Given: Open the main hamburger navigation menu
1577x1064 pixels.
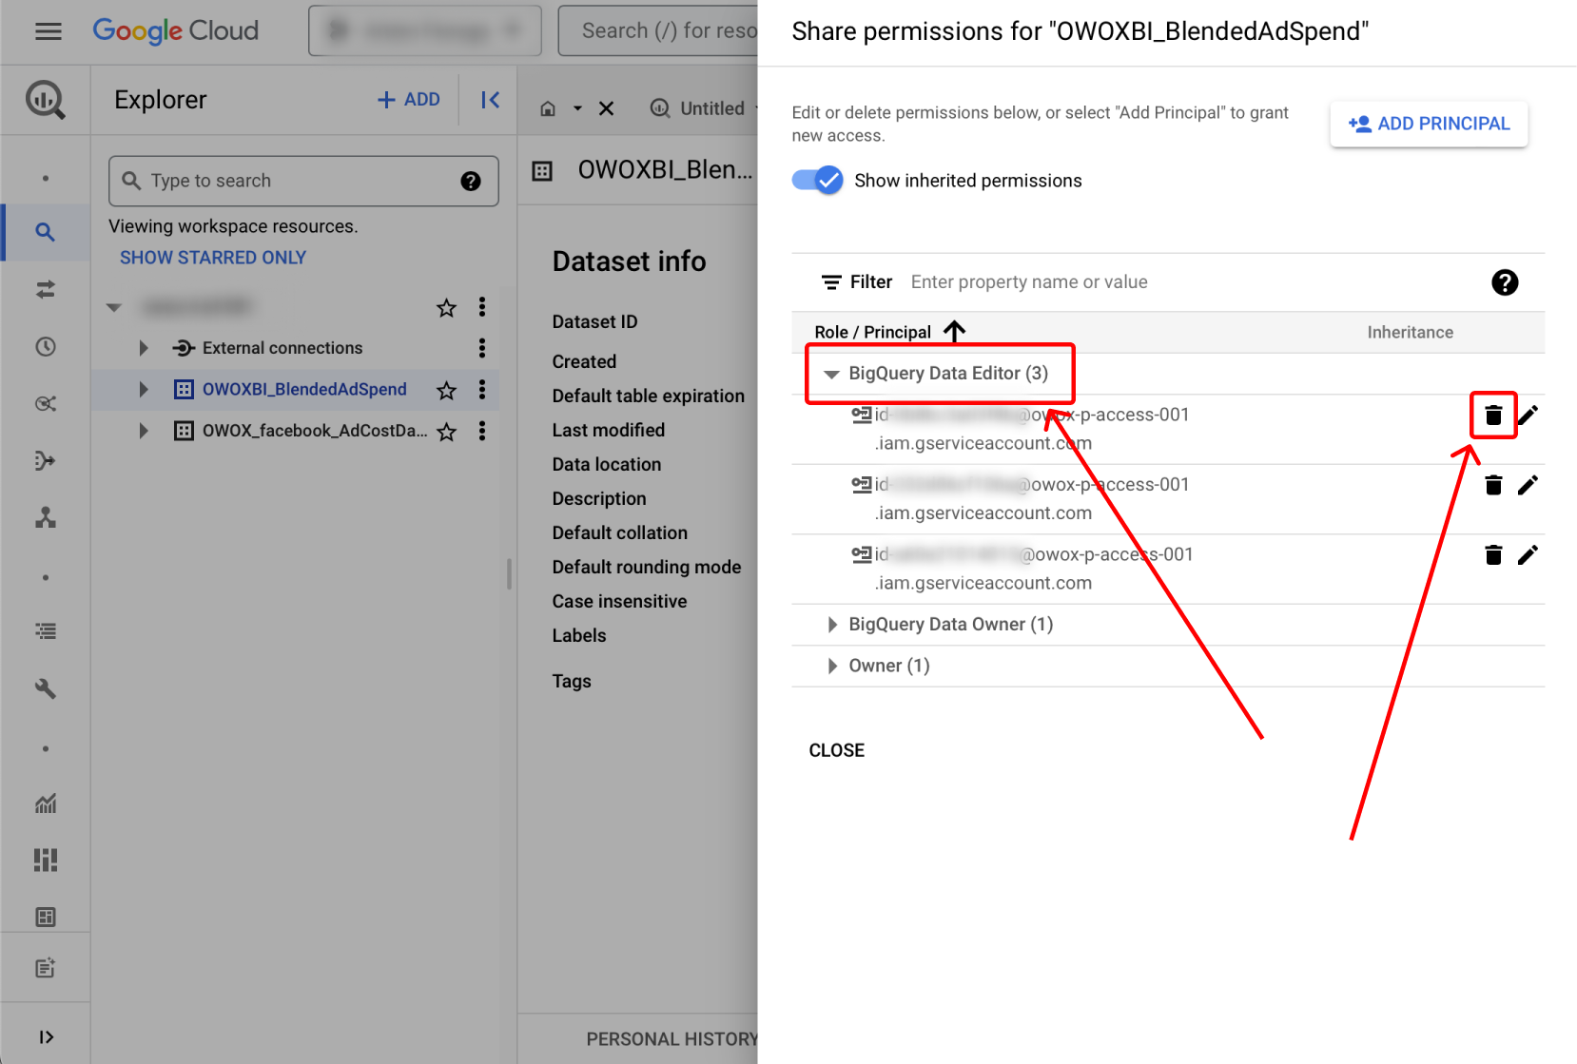Looking at the screenshot, I should (48, 31).
